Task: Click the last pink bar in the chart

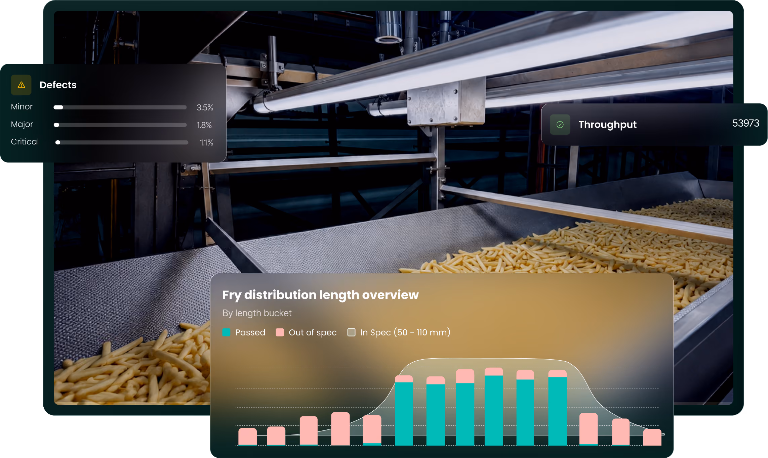Action: (x=652, y=437)
